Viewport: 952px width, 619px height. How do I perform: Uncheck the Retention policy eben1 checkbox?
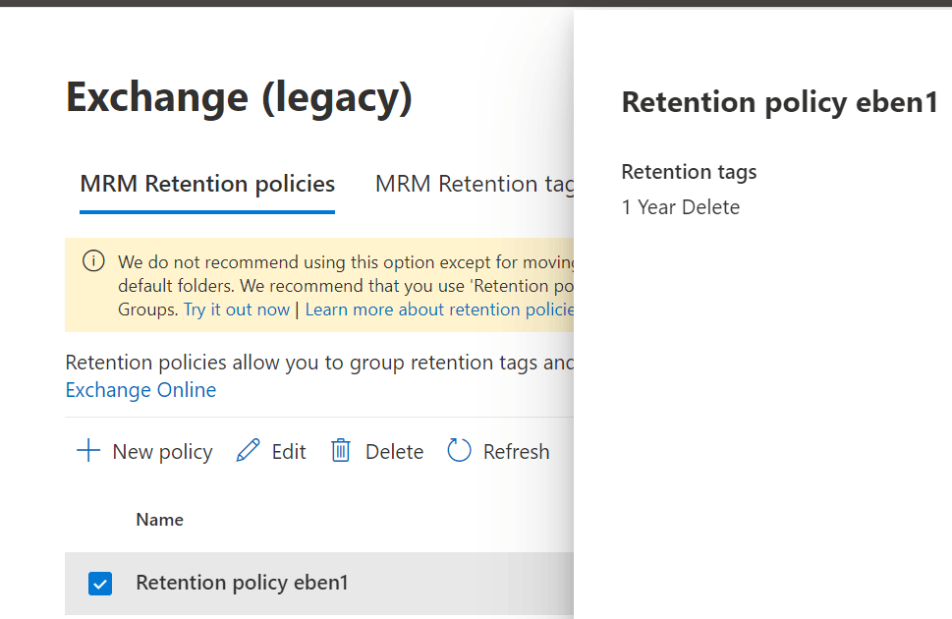pyautogui.click(x=100, y=584)
